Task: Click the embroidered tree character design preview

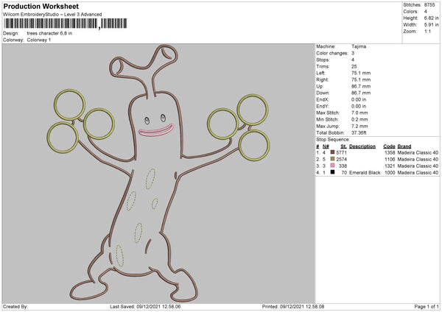Action: 158,174
